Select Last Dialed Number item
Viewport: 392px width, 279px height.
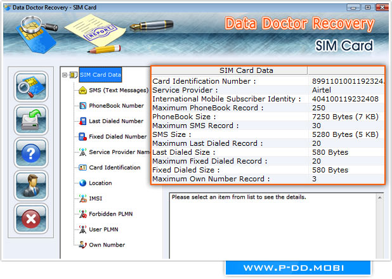116,121
